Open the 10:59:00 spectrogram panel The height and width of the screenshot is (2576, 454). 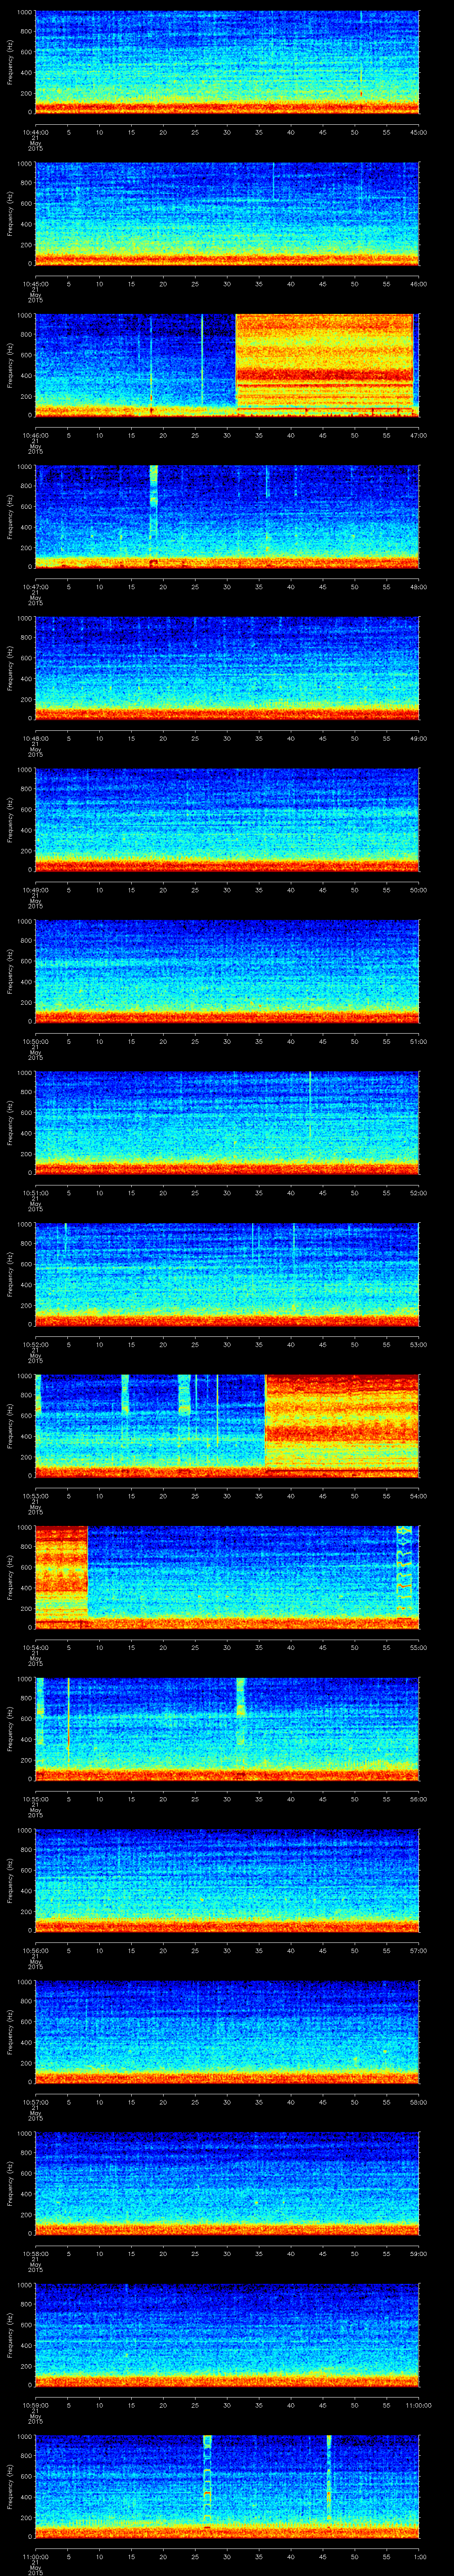(227, 2334)
